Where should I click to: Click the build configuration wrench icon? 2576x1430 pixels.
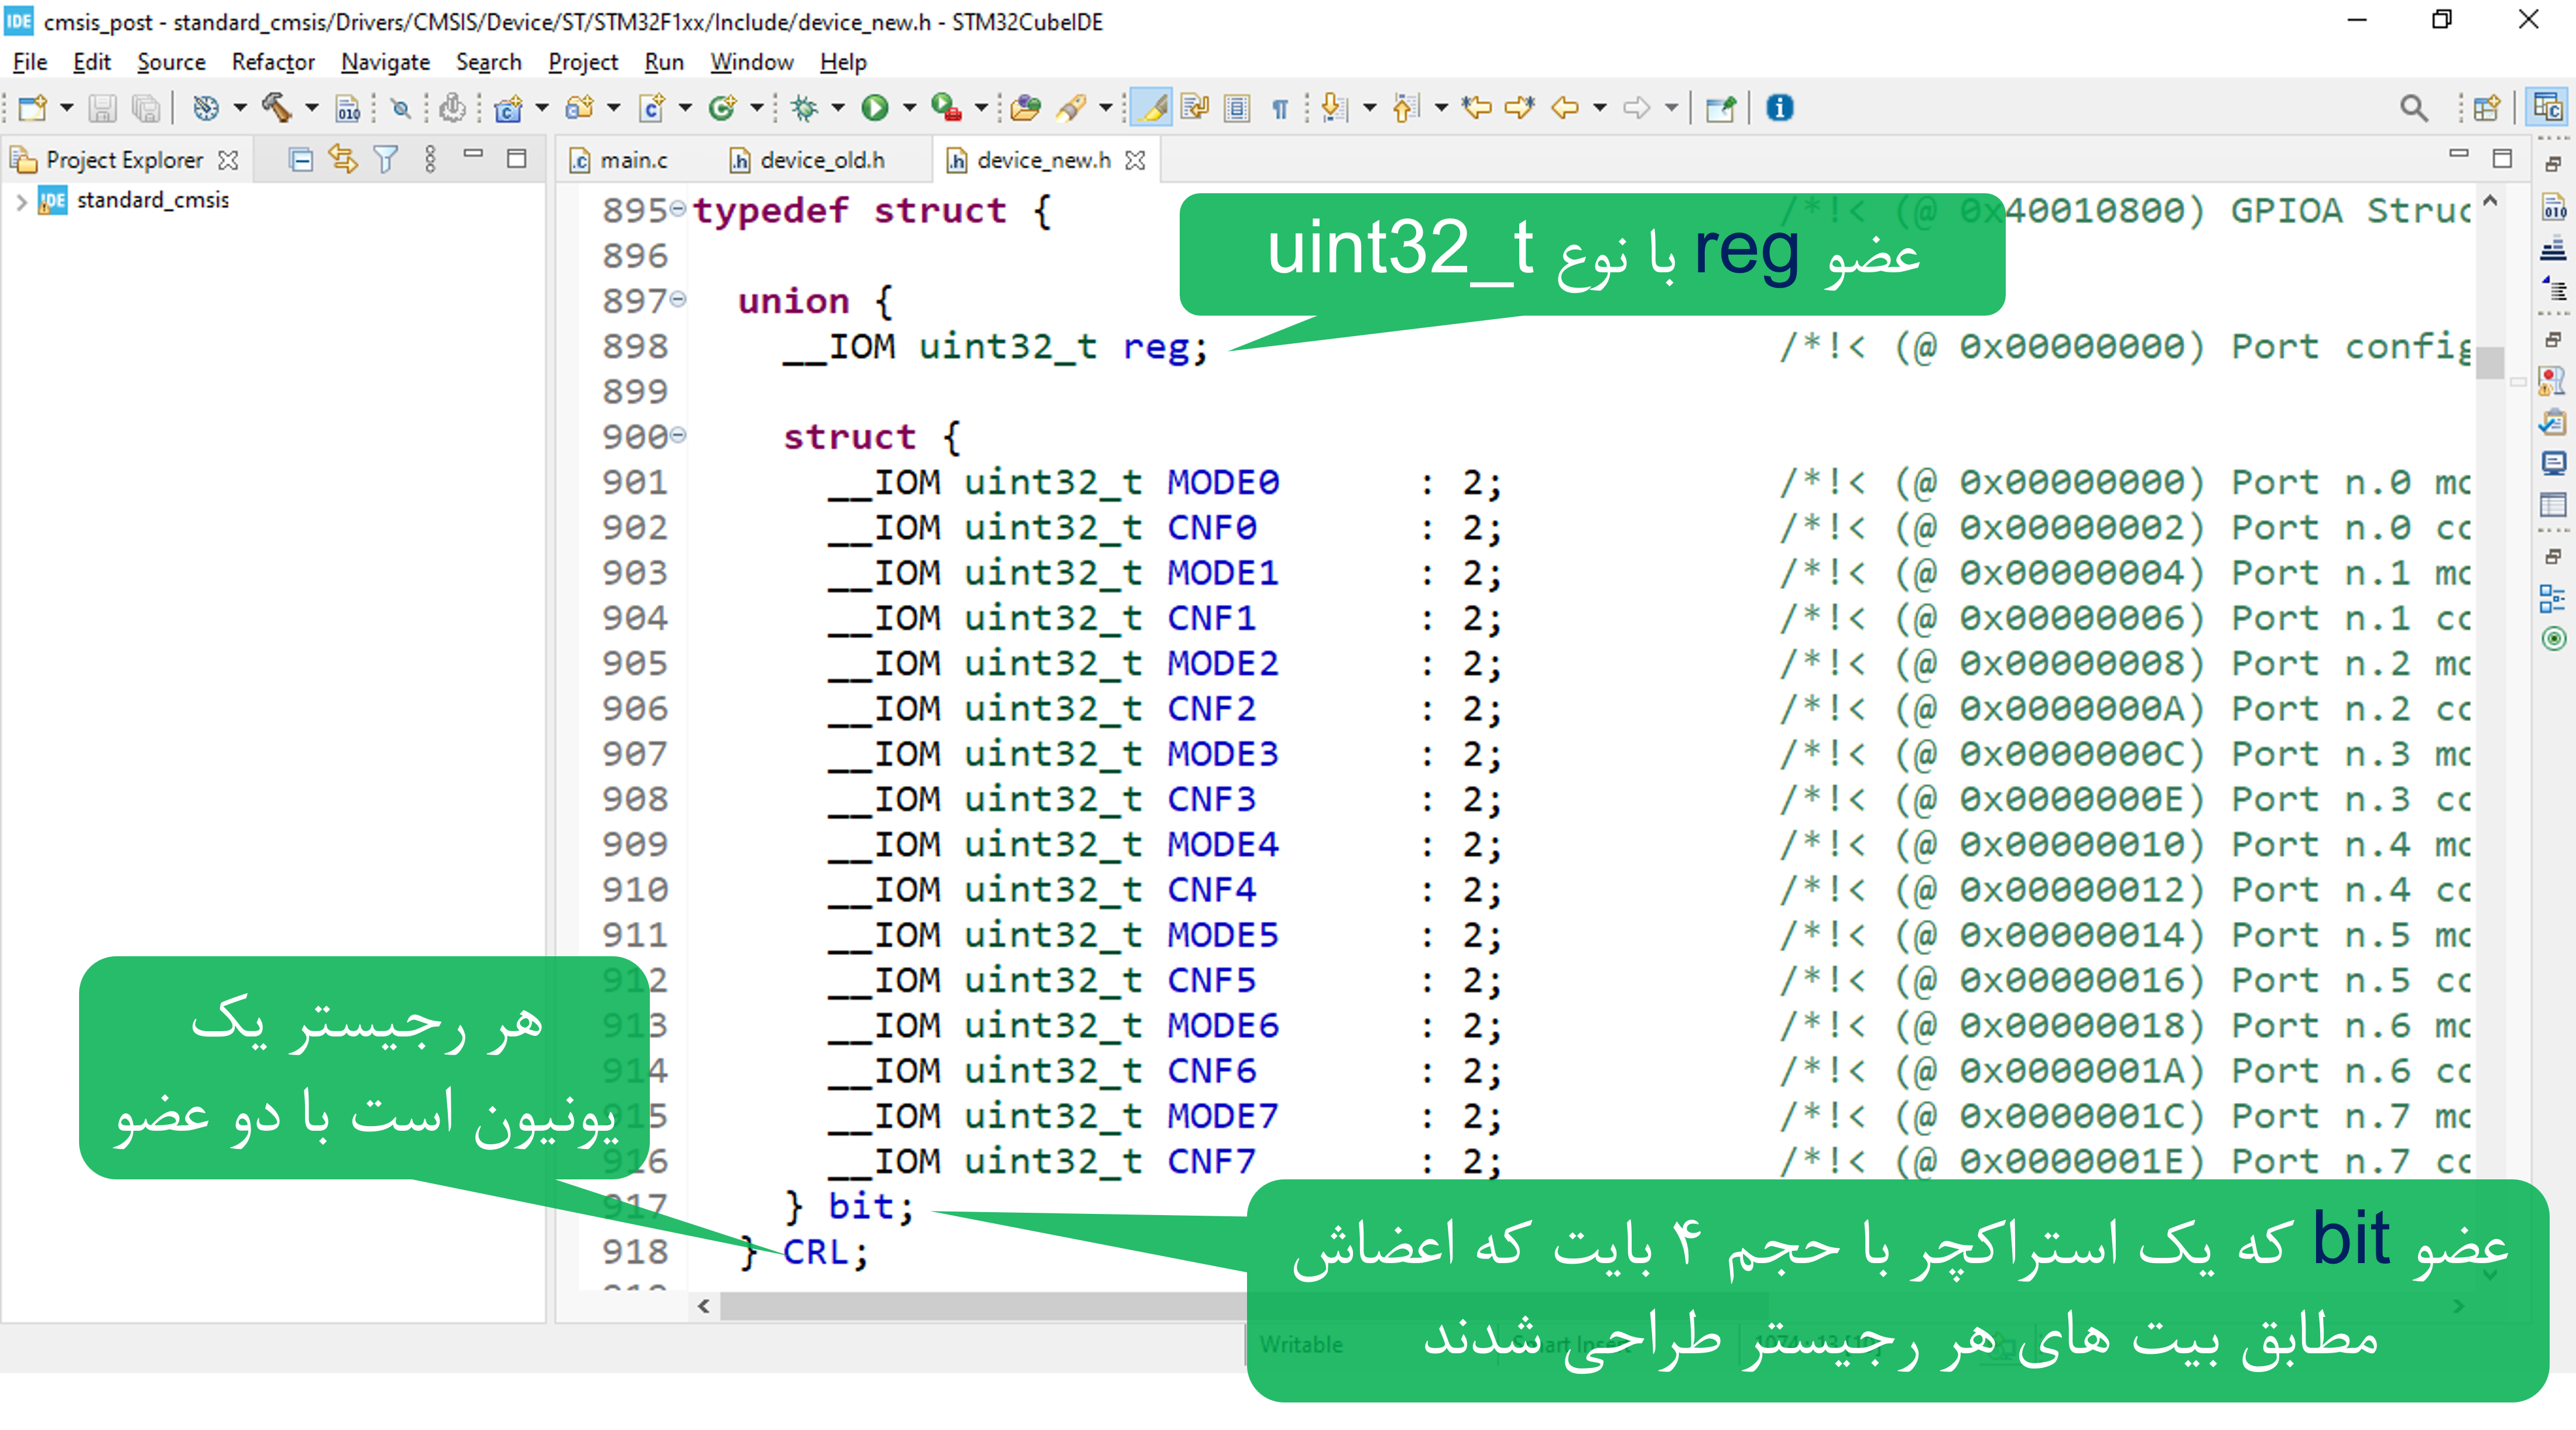point(205,108)
